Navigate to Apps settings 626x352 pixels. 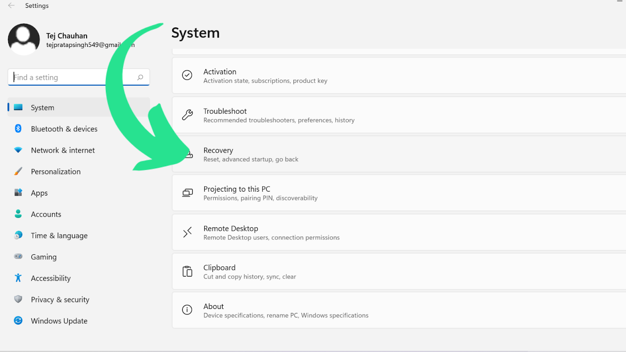point(79,193)
